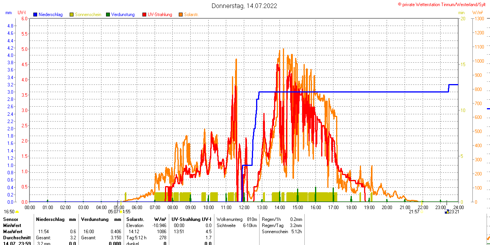The height and width of the screenshot is (245, 490).
Task: Click the blue marker on right axis
Action: click(488, 109)
